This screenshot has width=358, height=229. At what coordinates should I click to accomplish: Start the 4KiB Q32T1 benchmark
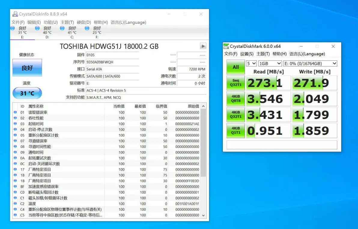pyautogui.click(x=236, y=114)
